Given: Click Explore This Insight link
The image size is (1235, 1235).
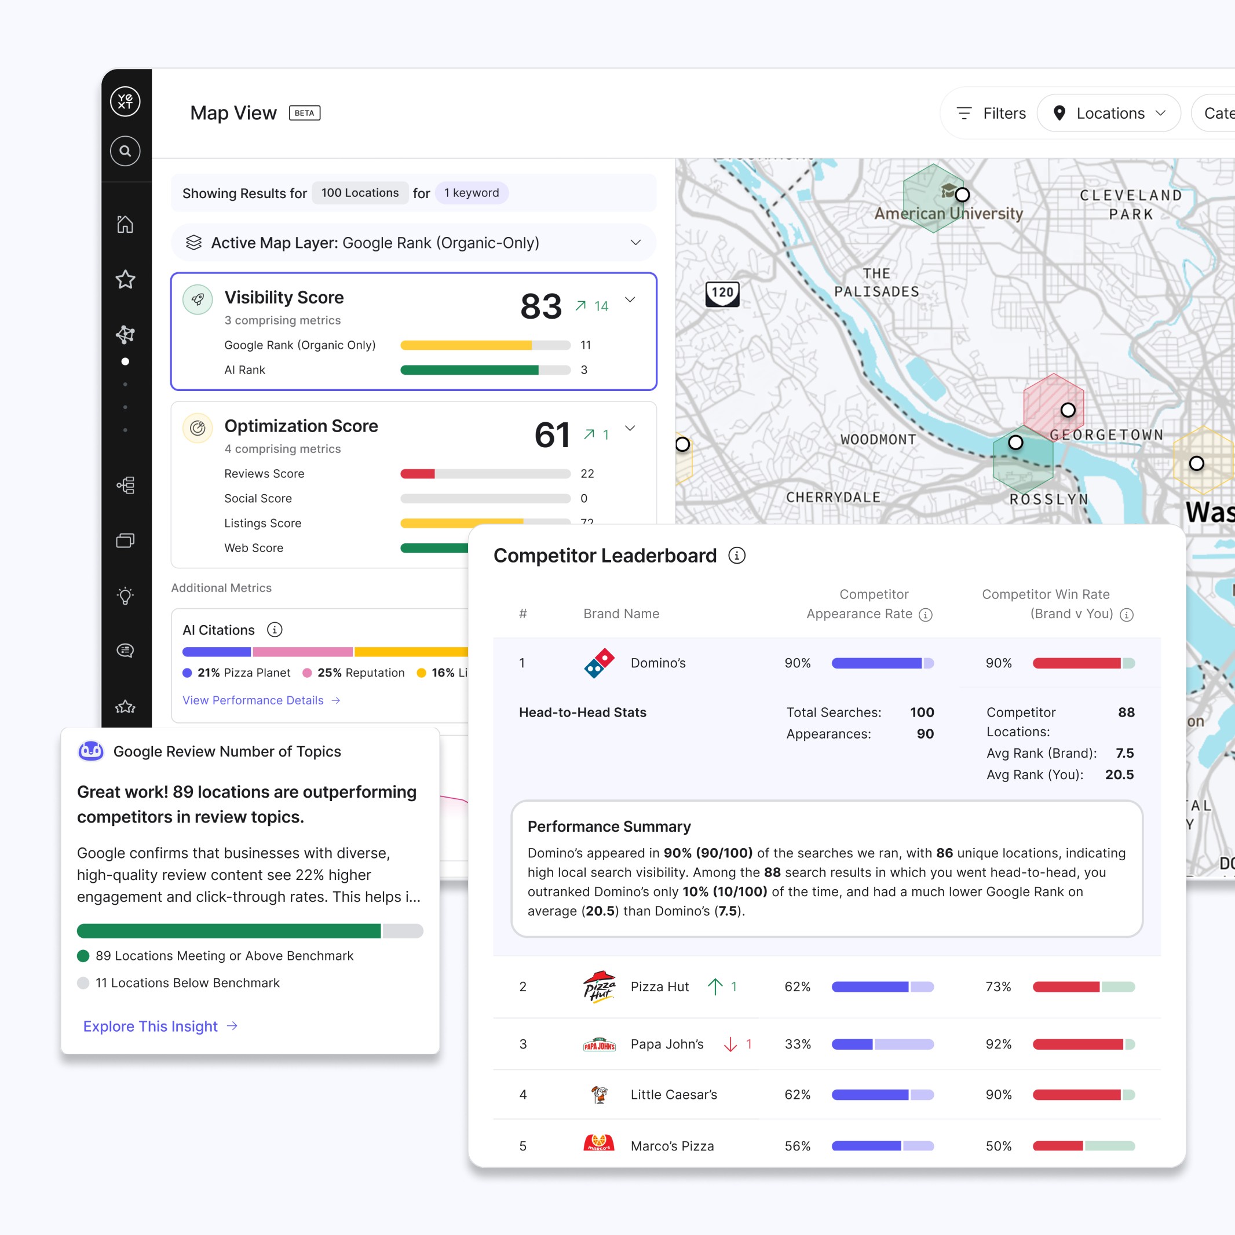Looking at the screenshot, I should pyautogui.click(x=160, y=1026).
